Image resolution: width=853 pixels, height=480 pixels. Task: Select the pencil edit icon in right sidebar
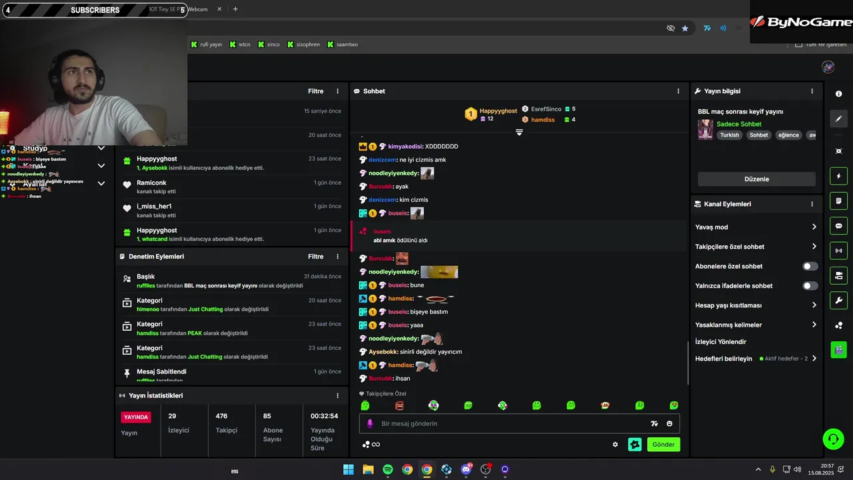pyautogui.click(x=838, y=119)
